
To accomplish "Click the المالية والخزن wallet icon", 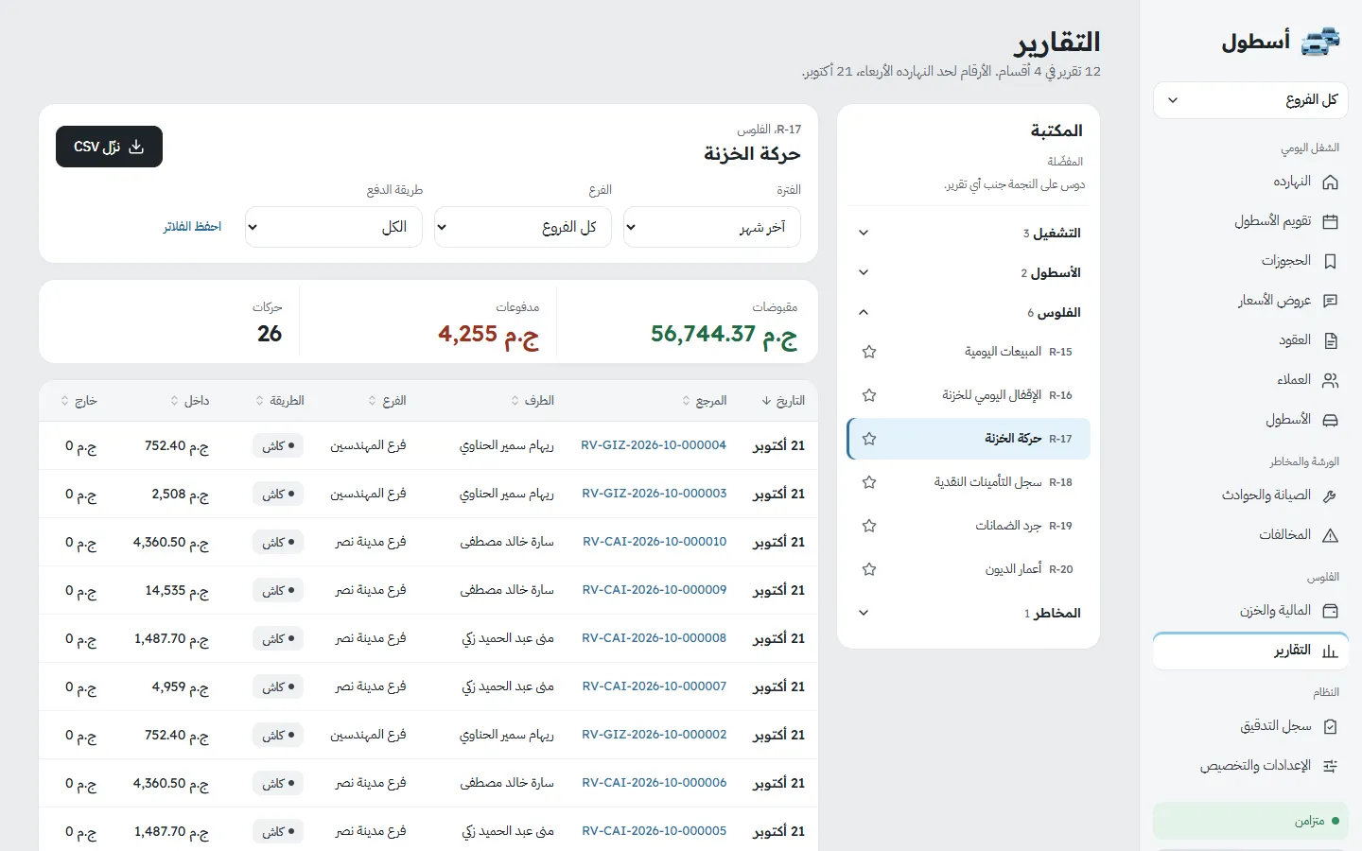I will pyautogui.click(x=1330, y=611).
